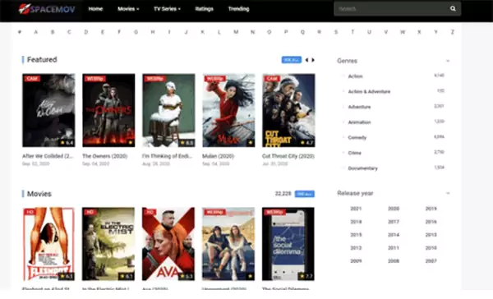
Task: Click See All button in Featured
Action: [x=291, y=60]
